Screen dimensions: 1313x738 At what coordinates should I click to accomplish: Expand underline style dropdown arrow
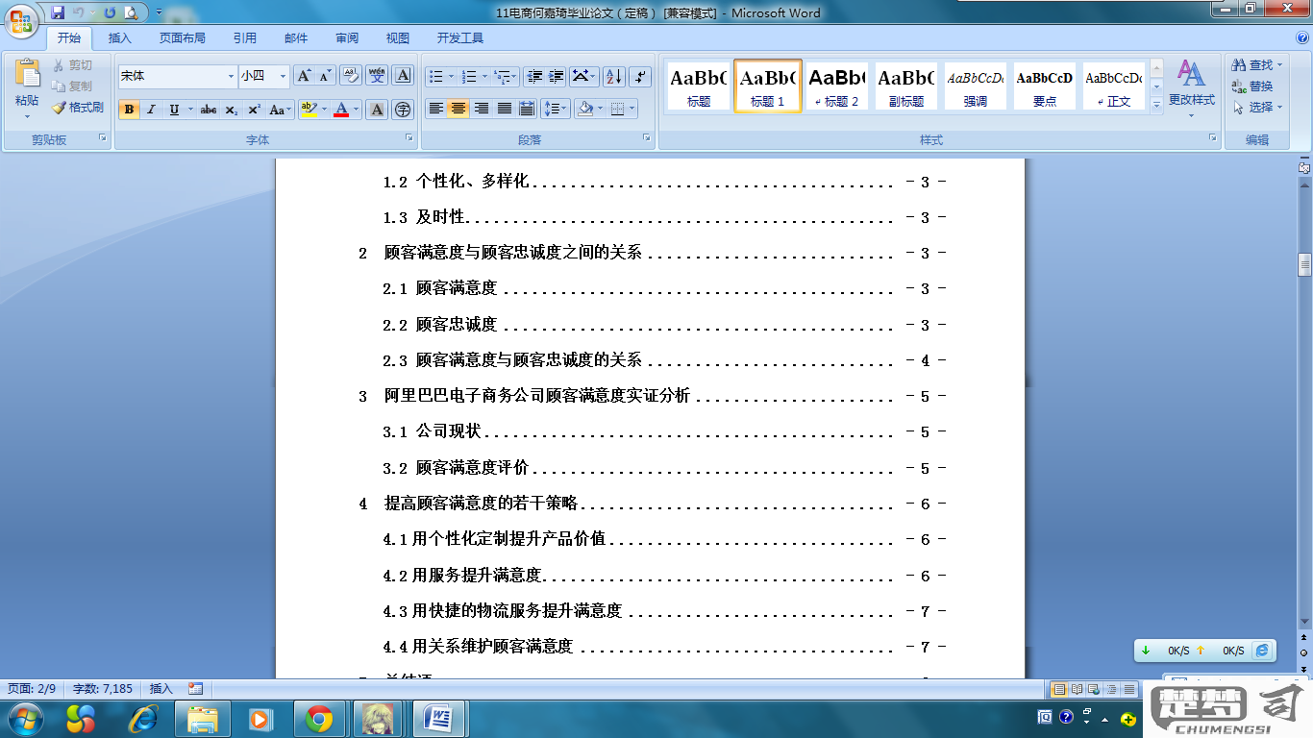pos(190,110)
